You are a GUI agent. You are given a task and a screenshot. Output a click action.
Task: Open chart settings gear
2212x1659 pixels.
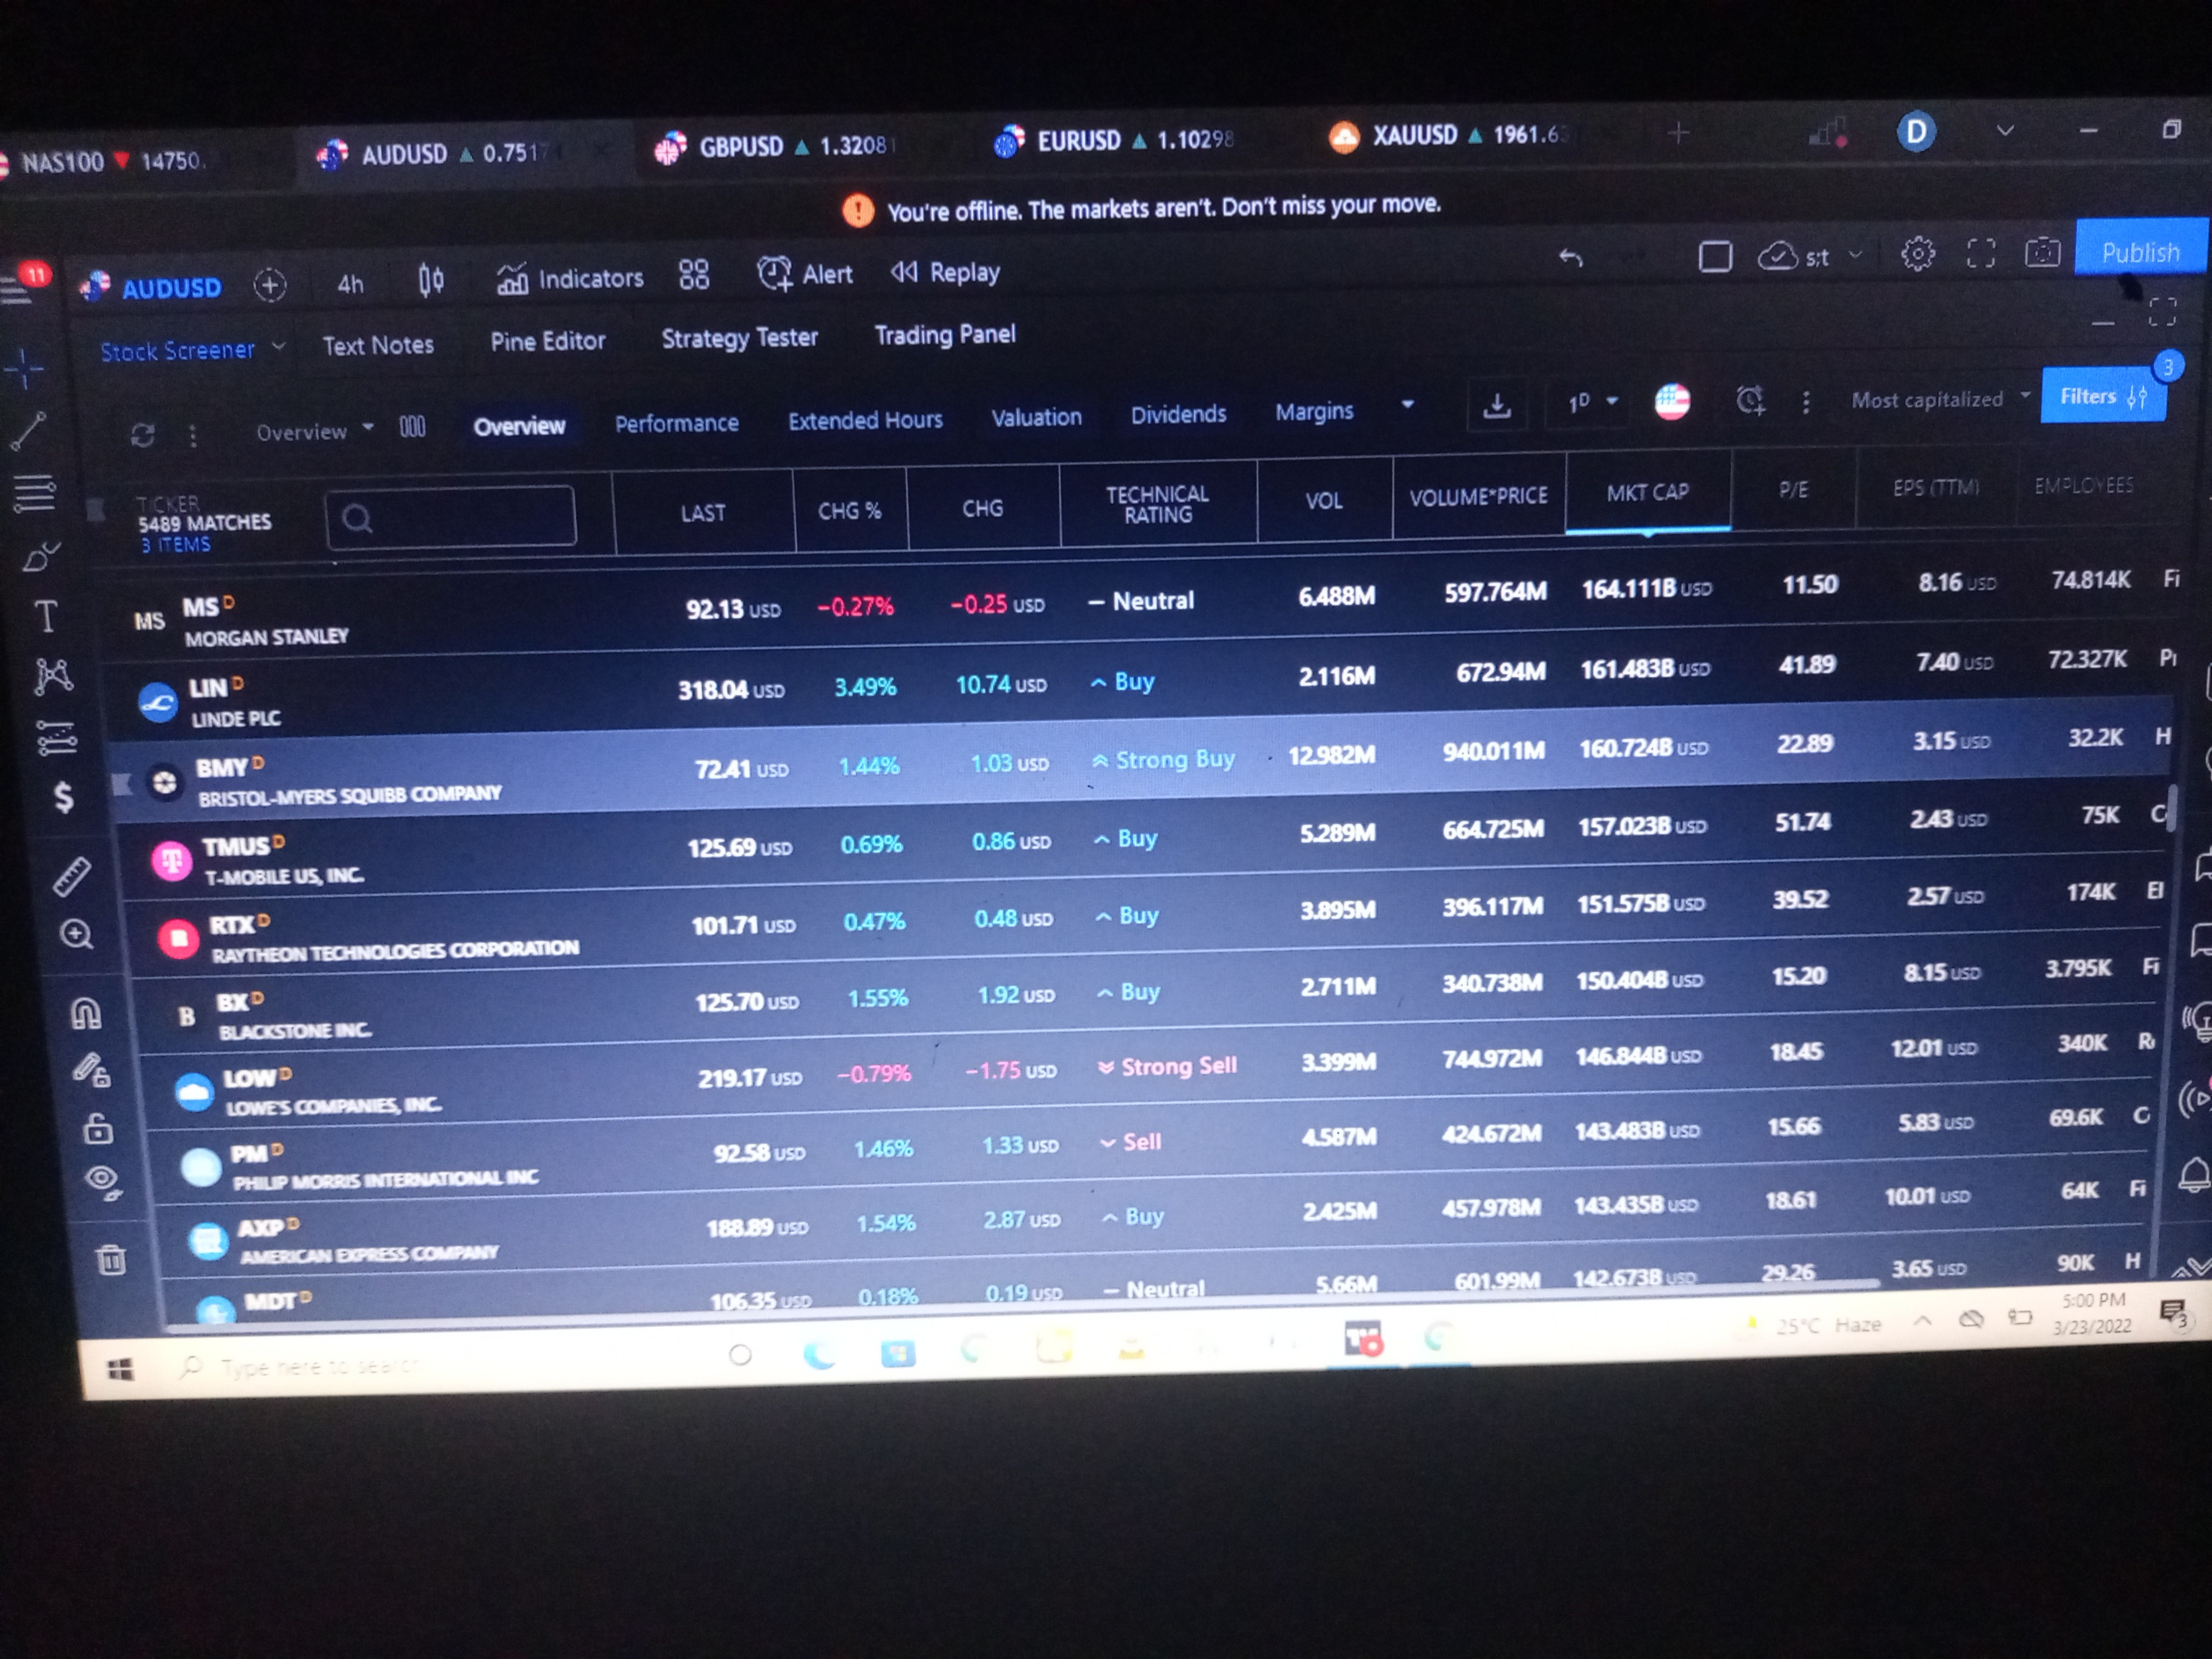click(1917, 254)
